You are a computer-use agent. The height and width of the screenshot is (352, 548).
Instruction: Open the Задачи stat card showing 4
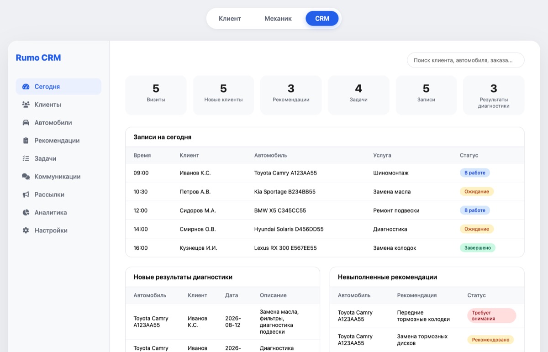click(x=358, y=95)
